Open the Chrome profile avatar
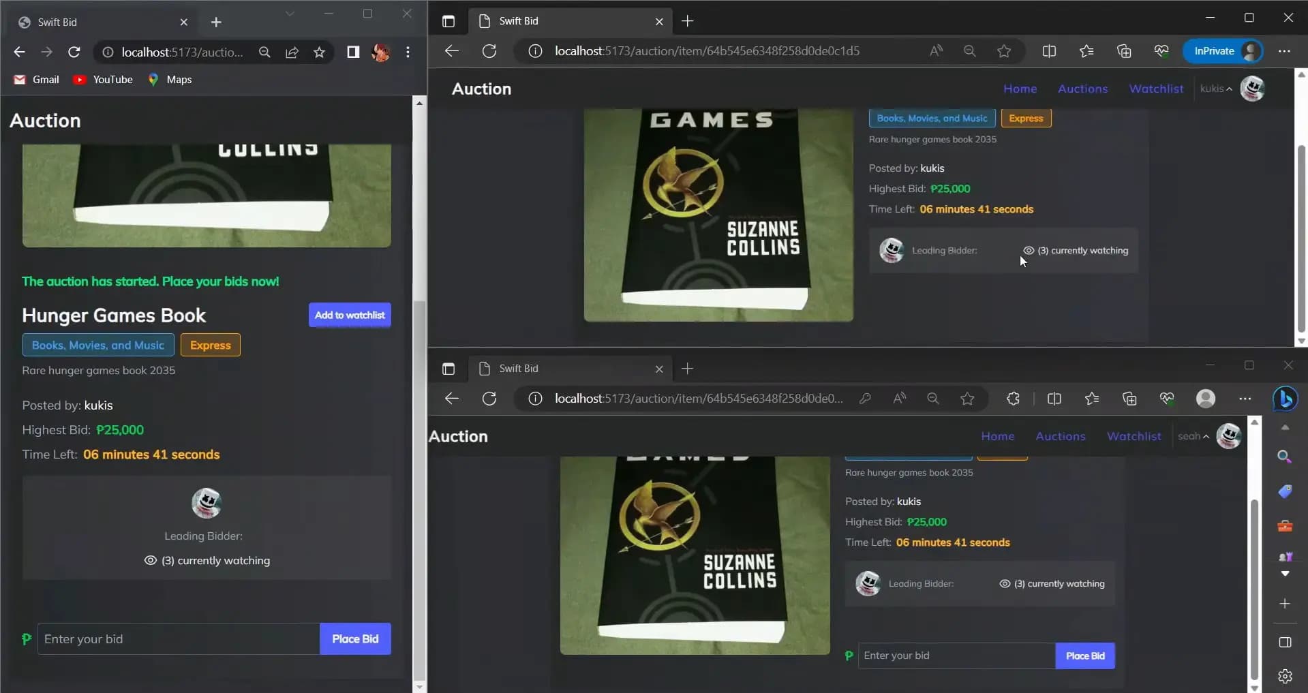Screen dimensions: 1308x693 pos(380,52)
